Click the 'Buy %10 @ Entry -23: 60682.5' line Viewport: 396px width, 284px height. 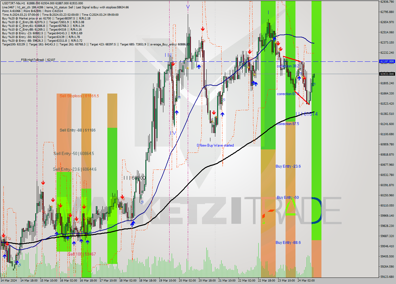pyautogui.click(x=42, y=33)
